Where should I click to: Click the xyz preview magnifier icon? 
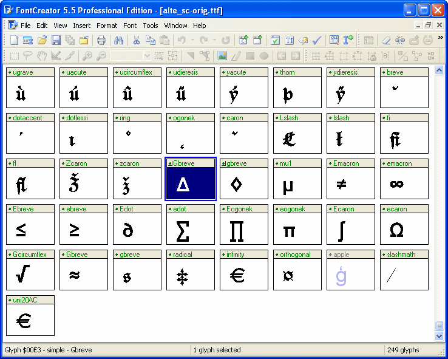point(334,40)
